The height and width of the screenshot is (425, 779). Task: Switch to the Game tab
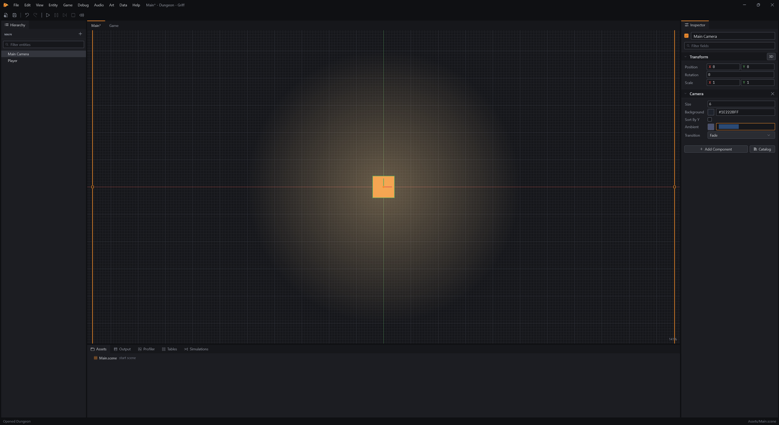point(114,26)
